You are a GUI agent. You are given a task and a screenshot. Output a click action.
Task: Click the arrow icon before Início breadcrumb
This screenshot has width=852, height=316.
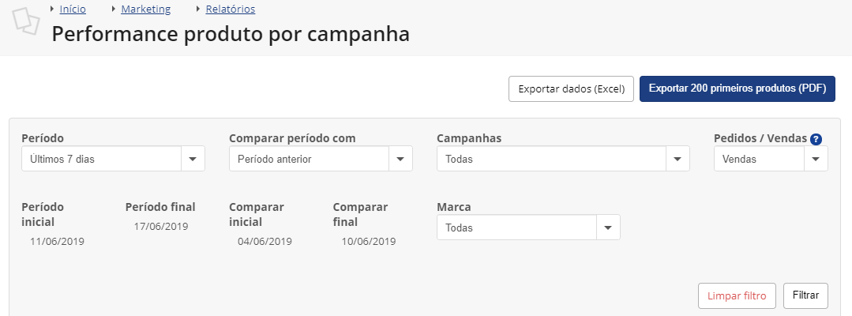(52, 9)
